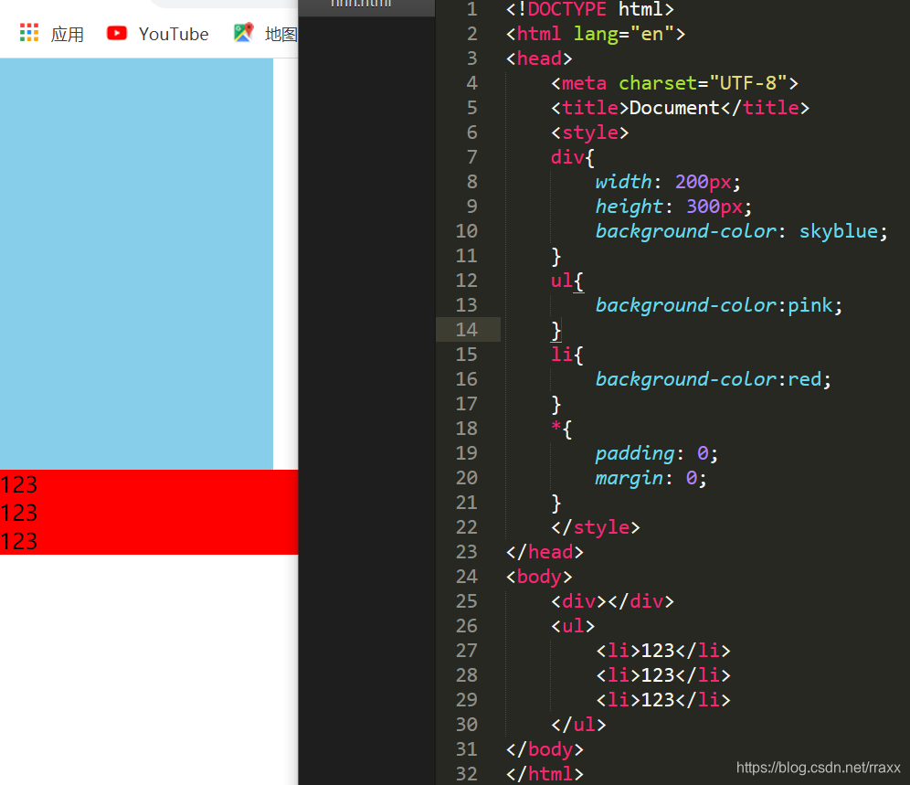Click the Google Maps bookmark icon
Screen dimensions: 910x785
(244, 33)
